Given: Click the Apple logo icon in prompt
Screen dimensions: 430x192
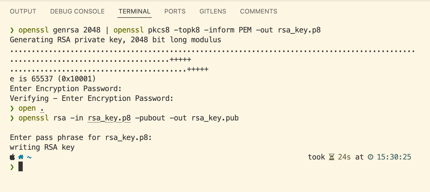Looking at the screenshot, I should [12, 157].
